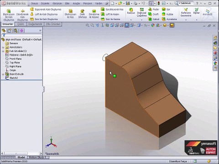Select Sketch2 in feature tree

[x=11, y=78]
